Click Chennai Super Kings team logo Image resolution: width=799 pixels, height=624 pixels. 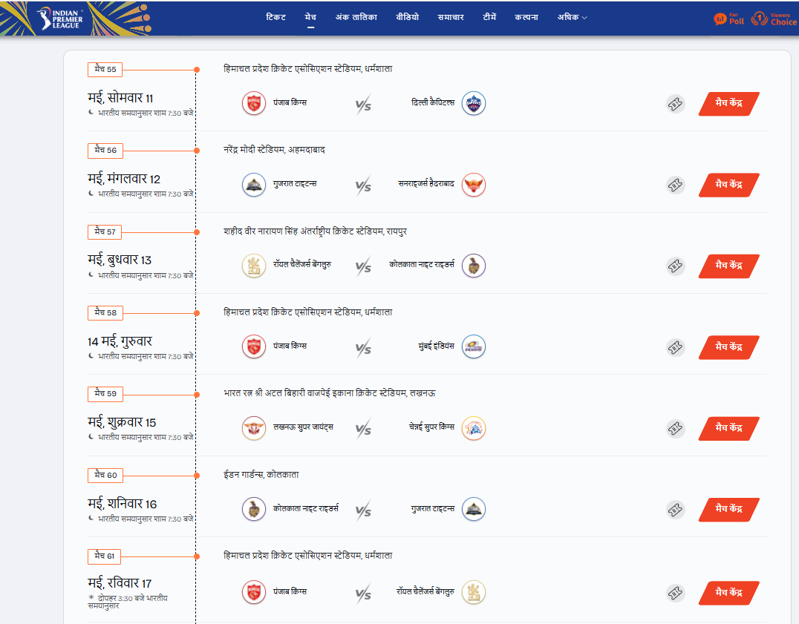pos(474,428)
